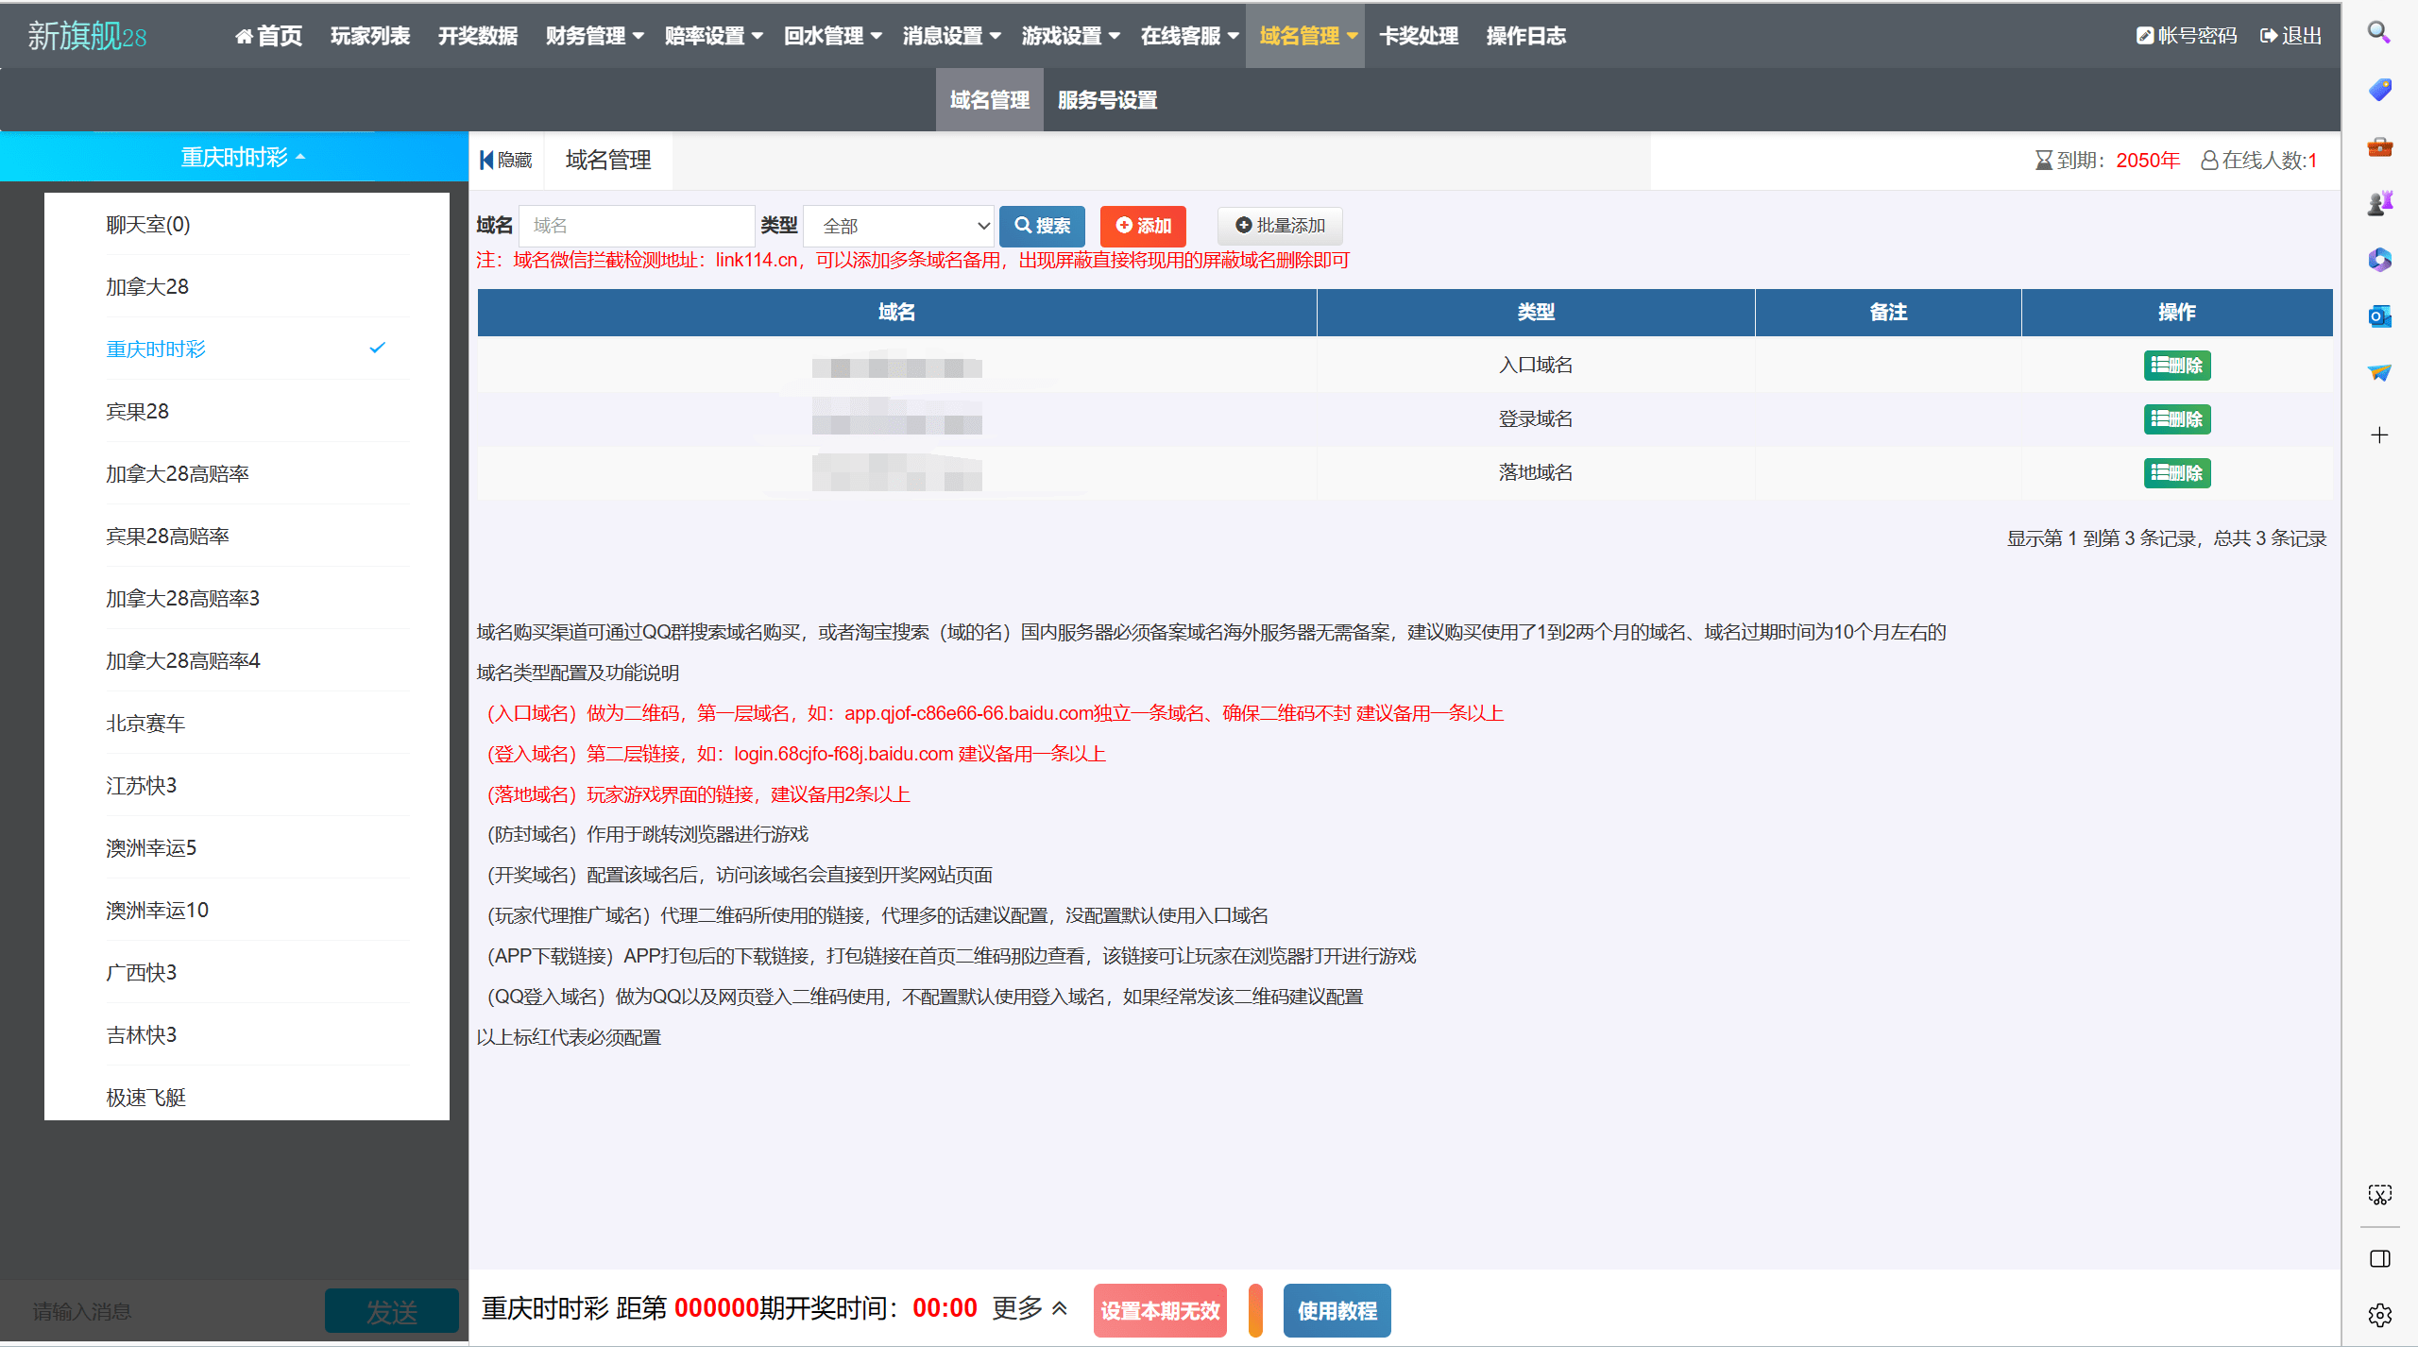Click the 批量添加 button
Viewport: 2418px width, 1347px height.
click(1280, 226)
